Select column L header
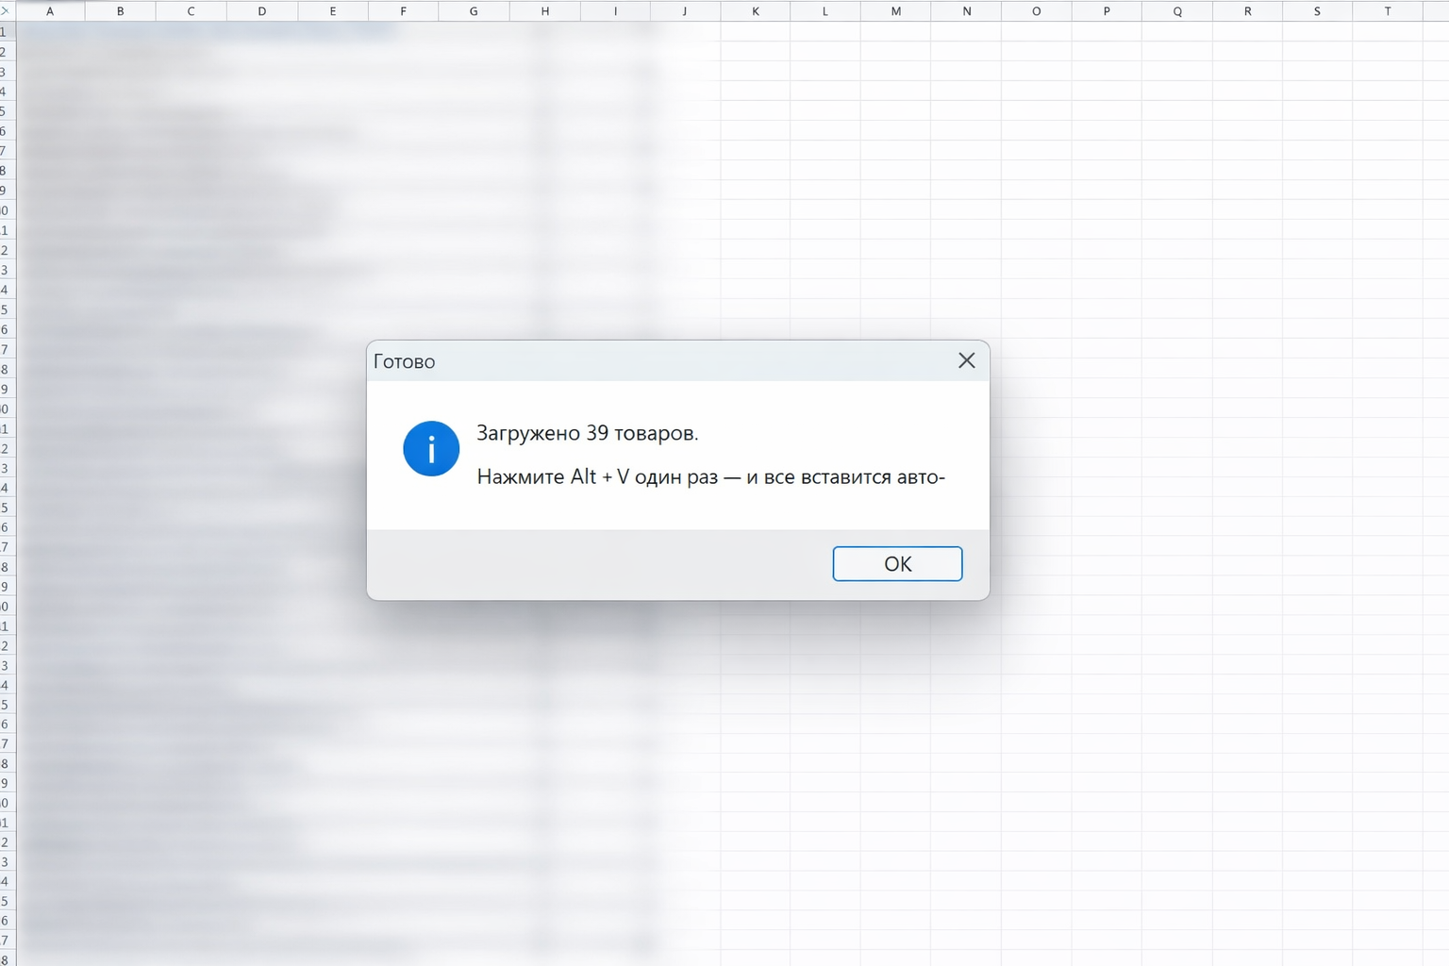 click(825, 11)
